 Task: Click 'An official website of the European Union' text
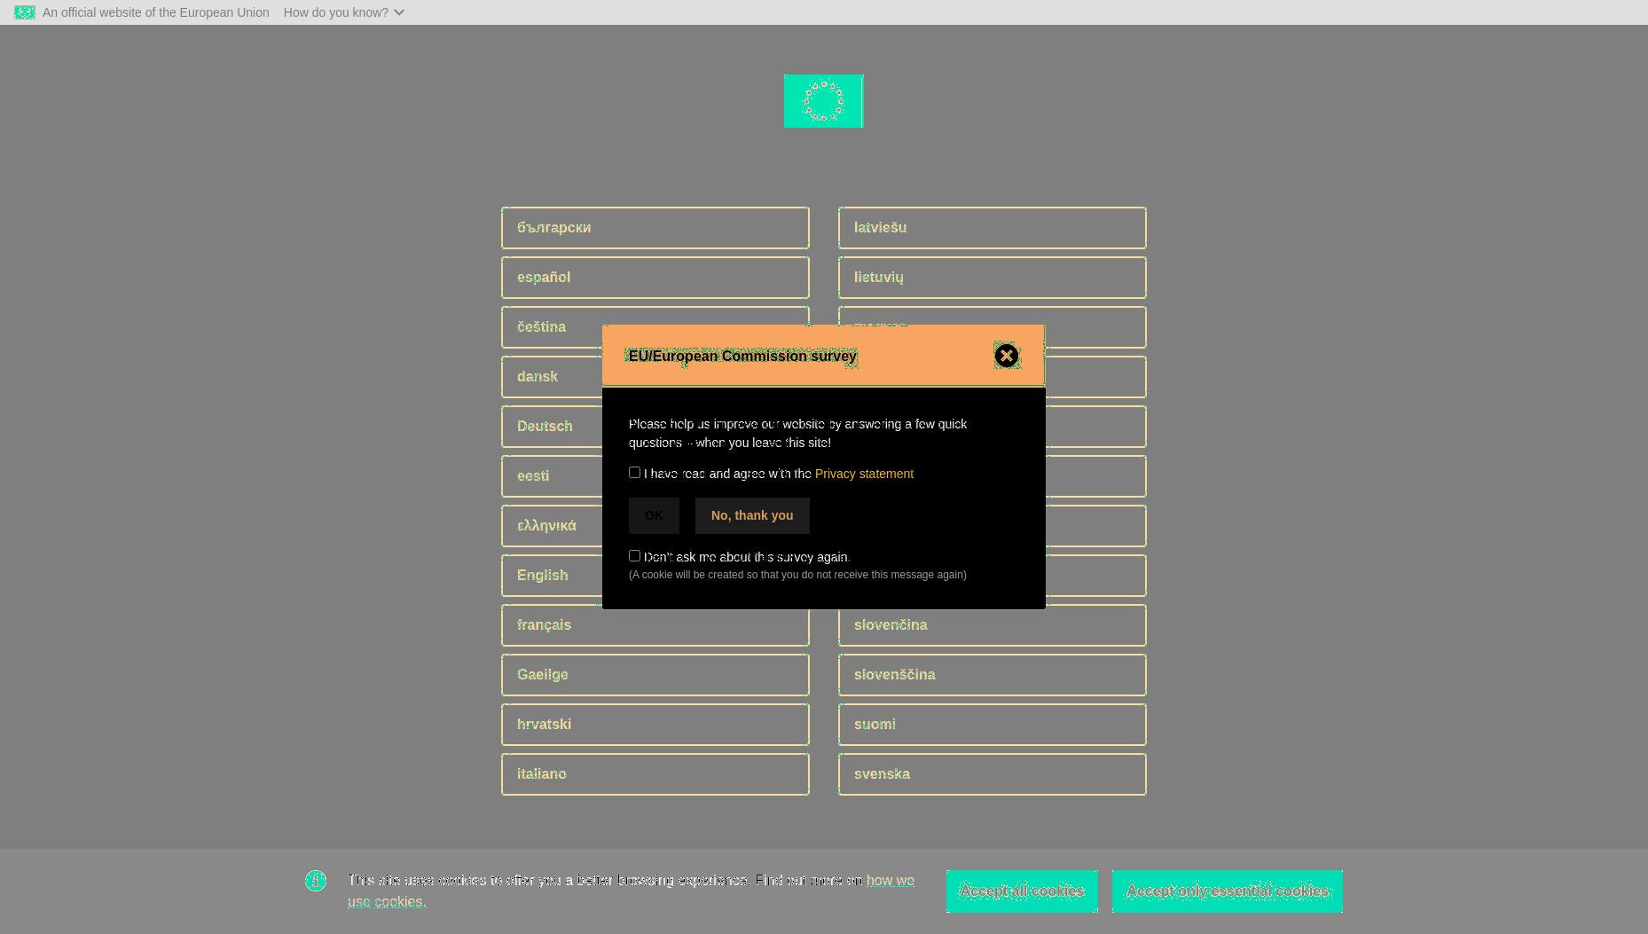[x=156, y=12]
